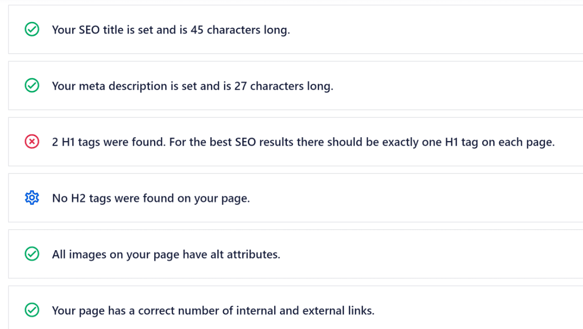Open the internal and external links row
Viewport: 583px width, 329px height.
[296, 308]
